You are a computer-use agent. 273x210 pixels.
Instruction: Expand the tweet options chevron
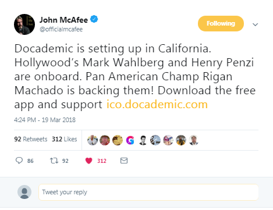pos(255,24)
